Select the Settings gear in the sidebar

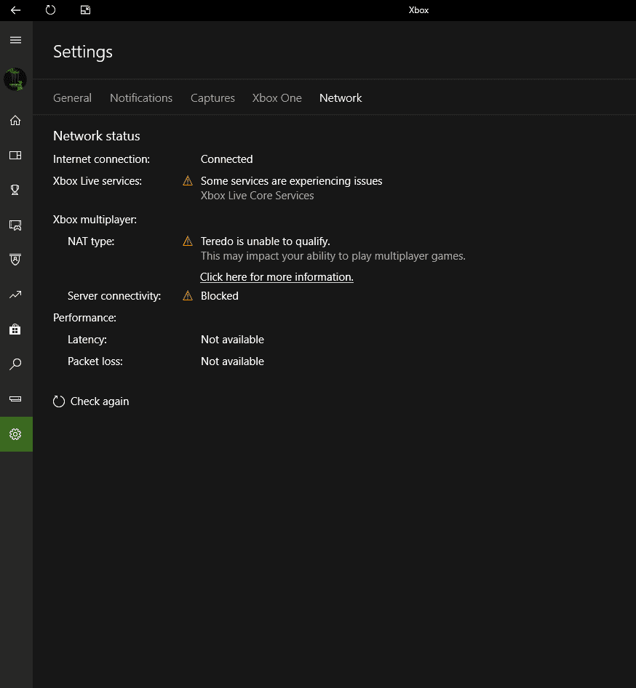tap(16, 434)
